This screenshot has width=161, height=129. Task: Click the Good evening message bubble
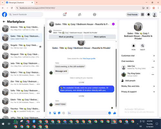70,66
